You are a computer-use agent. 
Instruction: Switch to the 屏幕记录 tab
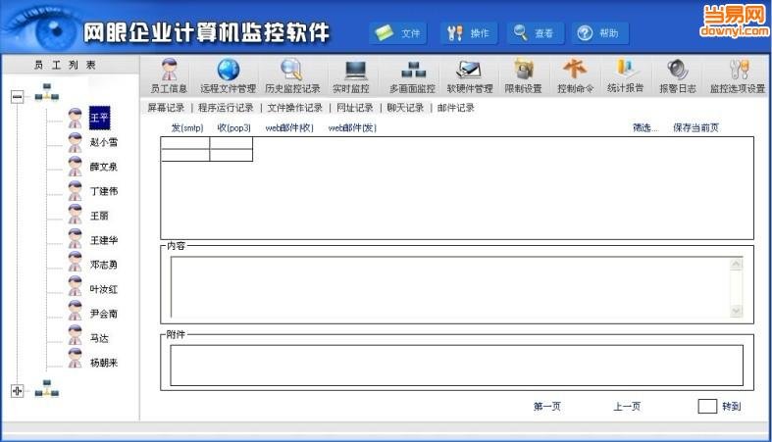(166, 108)
